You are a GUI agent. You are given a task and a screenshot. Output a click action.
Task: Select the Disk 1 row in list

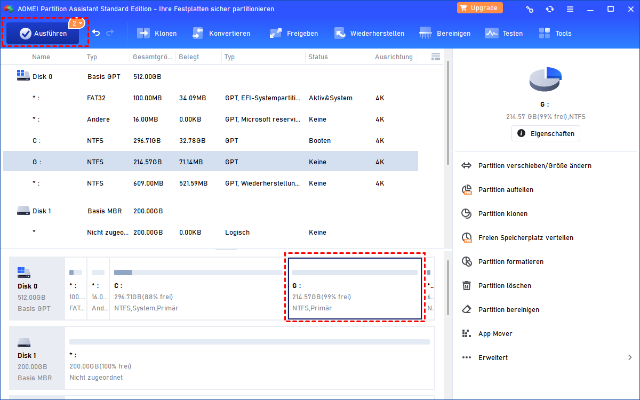pyautogui.click(x=211, y=211)
